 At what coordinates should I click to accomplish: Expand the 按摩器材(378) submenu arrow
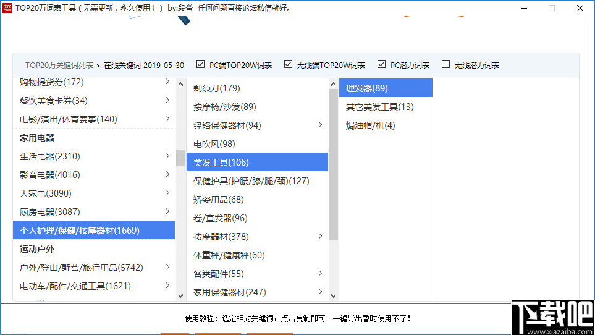(x=320, y=237)
